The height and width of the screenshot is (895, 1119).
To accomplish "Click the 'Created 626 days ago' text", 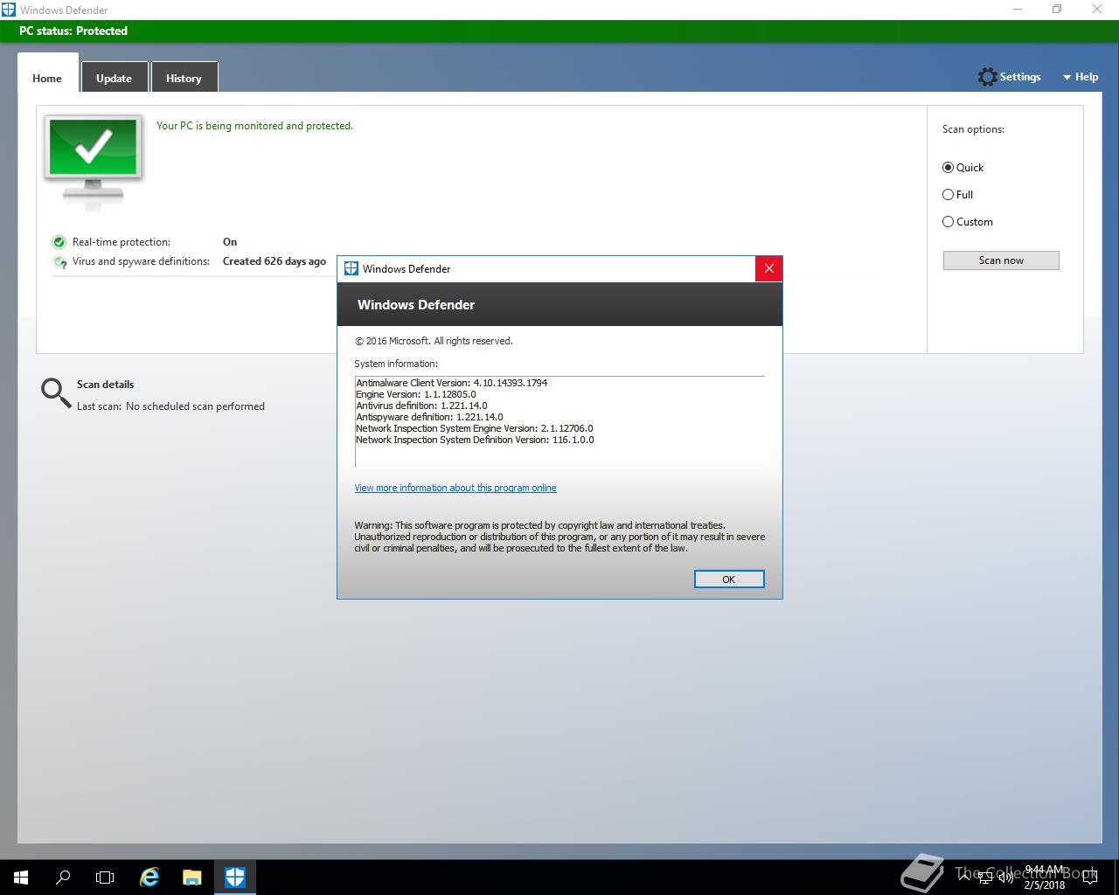I will (275, 261).
